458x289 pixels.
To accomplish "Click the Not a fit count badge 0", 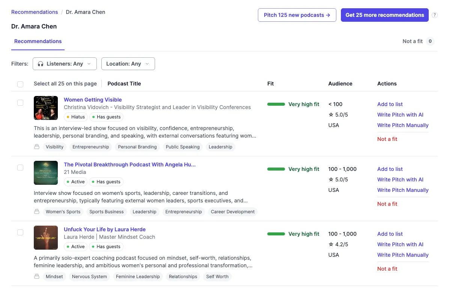I will point(430,41).
